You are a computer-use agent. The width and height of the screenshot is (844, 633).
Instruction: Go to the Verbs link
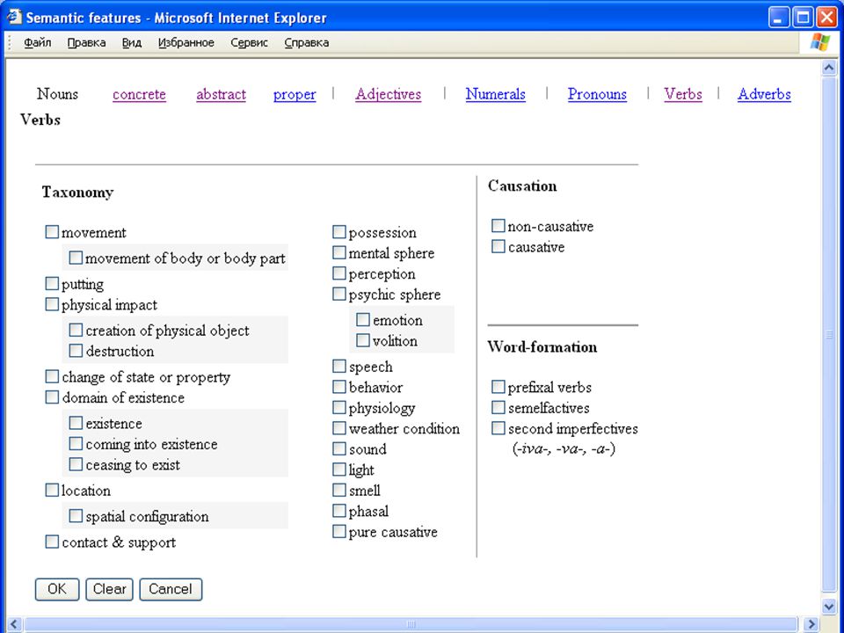coord(682,94)
